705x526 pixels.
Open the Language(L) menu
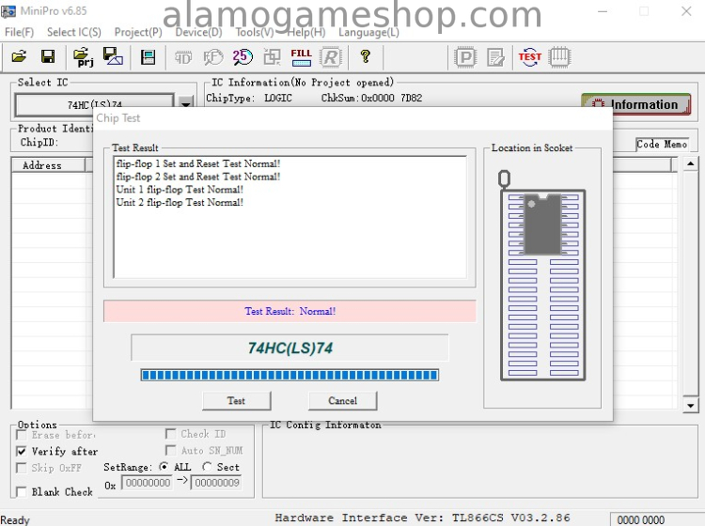368,32
